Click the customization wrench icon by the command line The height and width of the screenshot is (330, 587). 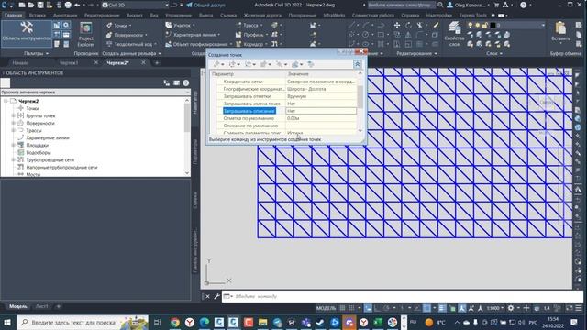click(216, 296)
